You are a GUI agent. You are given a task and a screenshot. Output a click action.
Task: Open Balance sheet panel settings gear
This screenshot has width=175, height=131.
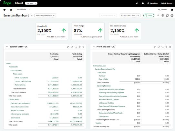(x=79, y=47)
